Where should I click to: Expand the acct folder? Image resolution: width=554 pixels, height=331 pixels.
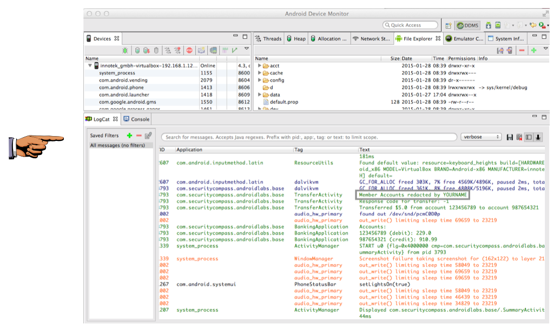260,66
